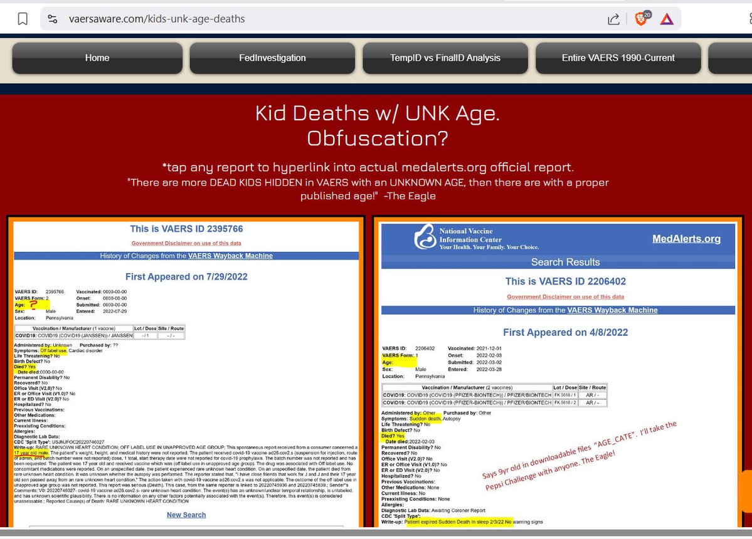
Task: Click 'Kid Deaths w/ UNK Age.' page title
Action: [378, 113]
